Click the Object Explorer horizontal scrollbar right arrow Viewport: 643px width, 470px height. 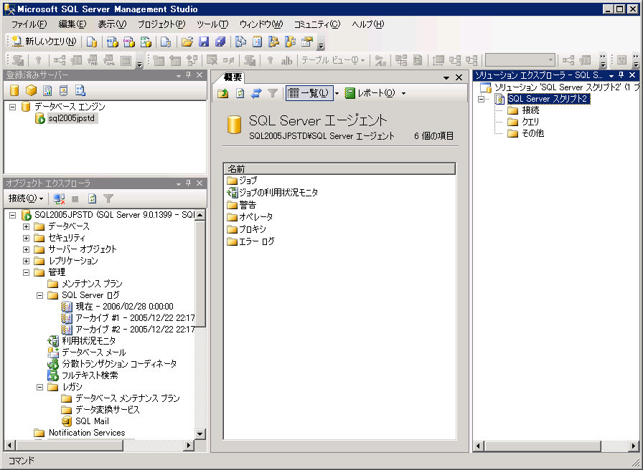click(x=189, y=445)
